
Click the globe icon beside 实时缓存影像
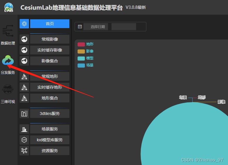point(24,50)
